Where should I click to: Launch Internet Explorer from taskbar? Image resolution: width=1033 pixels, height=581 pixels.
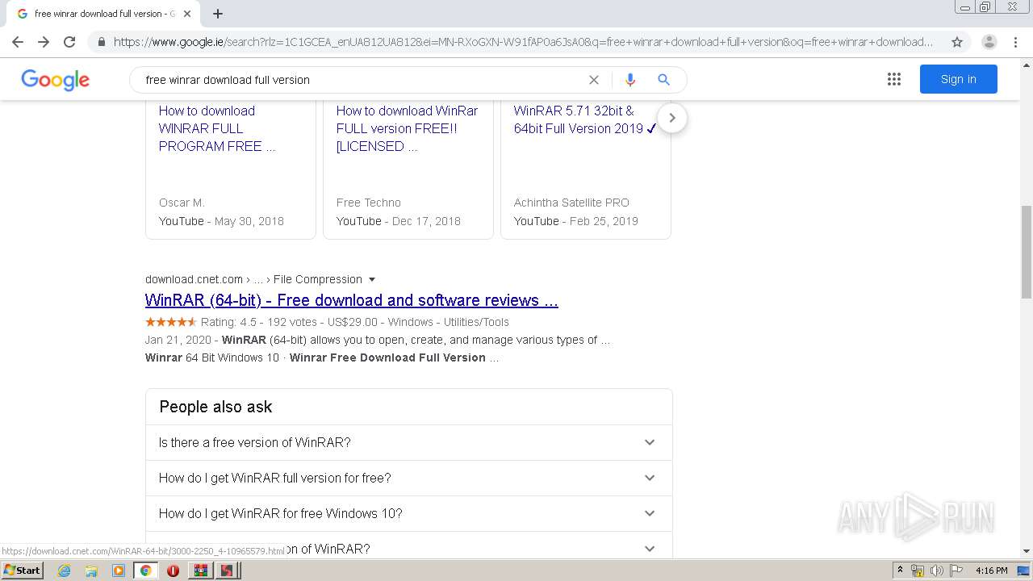point(64,571)
